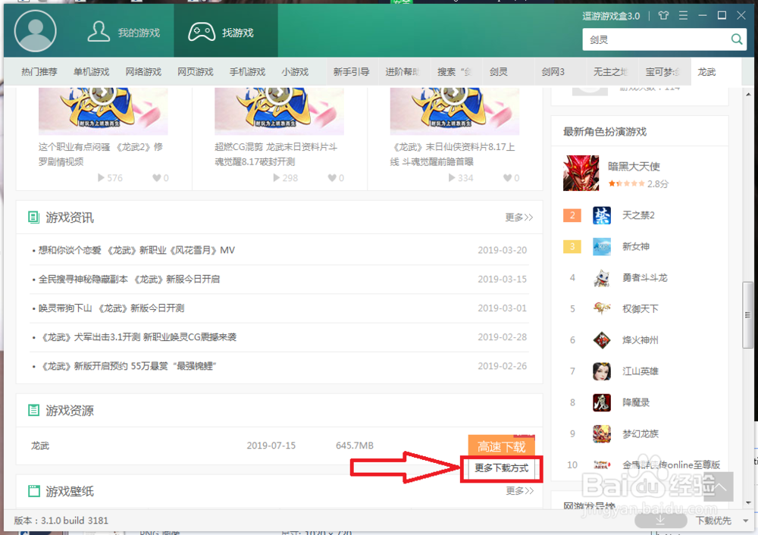758x535 pixels.
Task: Play the 末日仙侠资料片 video thumbnail
Action: click(x=454, y=111)
